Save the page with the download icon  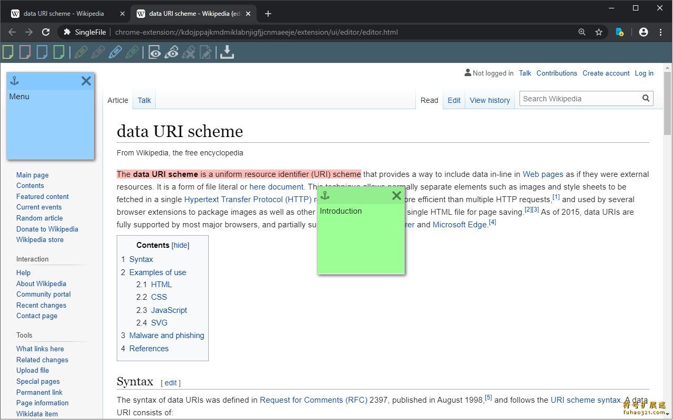[x=227, y=52]
